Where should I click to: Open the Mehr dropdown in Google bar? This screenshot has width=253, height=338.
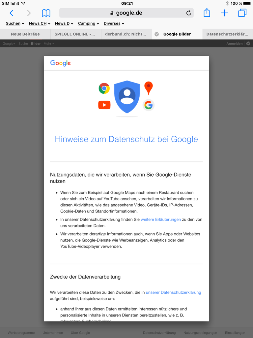pos(49,44)
